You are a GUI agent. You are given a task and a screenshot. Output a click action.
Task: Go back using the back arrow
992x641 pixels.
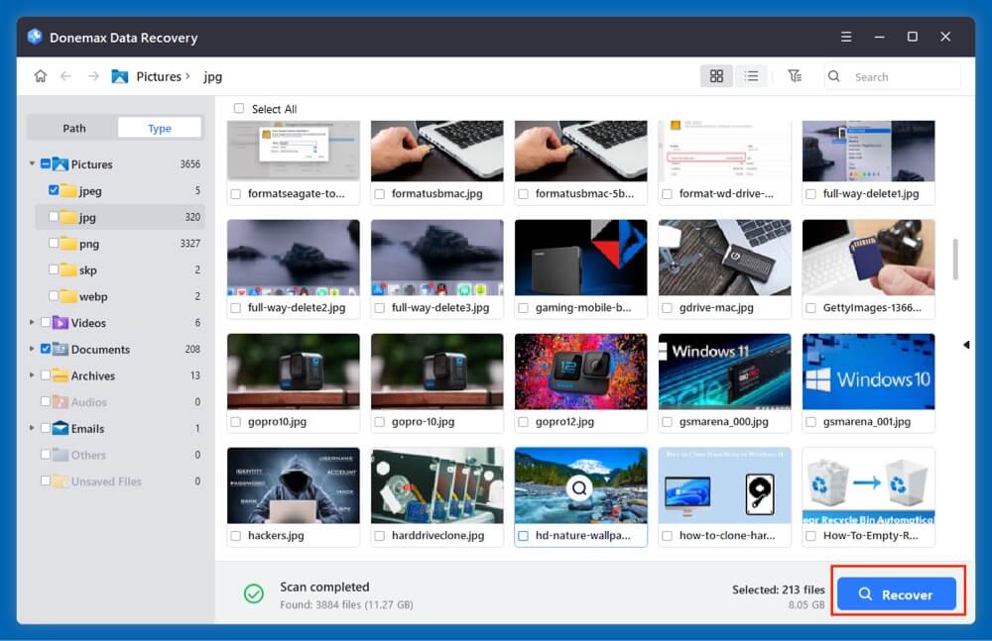click(66, 75)
